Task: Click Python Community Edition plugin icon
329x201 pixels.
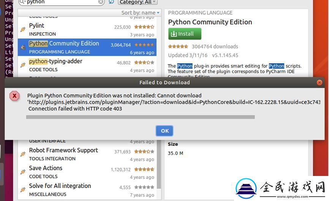Action: point(23,47)
